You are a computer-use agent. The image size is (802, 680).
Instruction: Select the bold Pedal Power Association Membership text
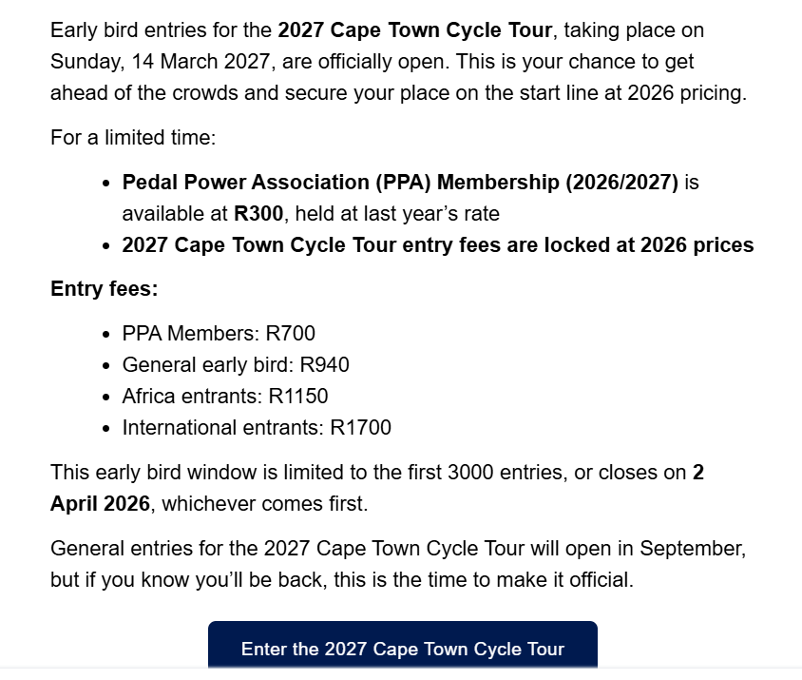click(x=399, y=182)
